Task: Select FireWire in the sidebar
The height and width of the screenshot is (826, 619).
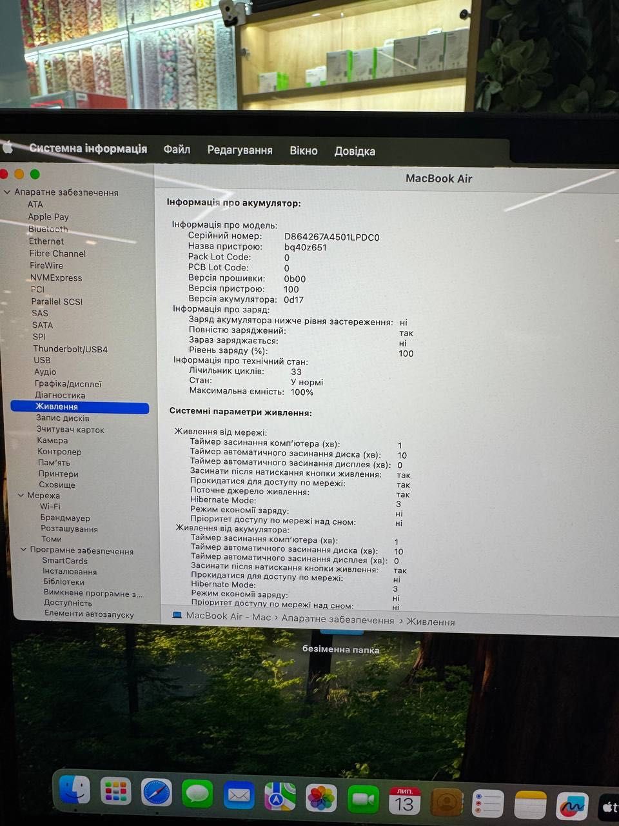Action: pyautogui.click(x=46, y=265)
